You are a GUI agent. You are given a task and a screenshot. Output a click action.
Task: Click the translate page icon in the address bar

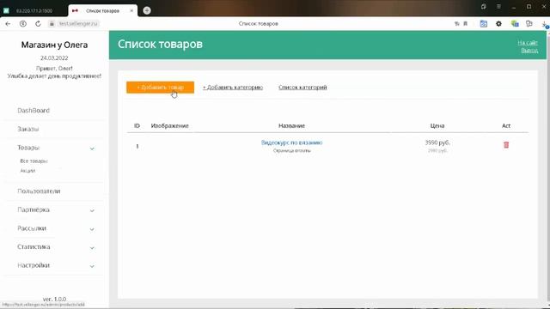tap(456, 24)
